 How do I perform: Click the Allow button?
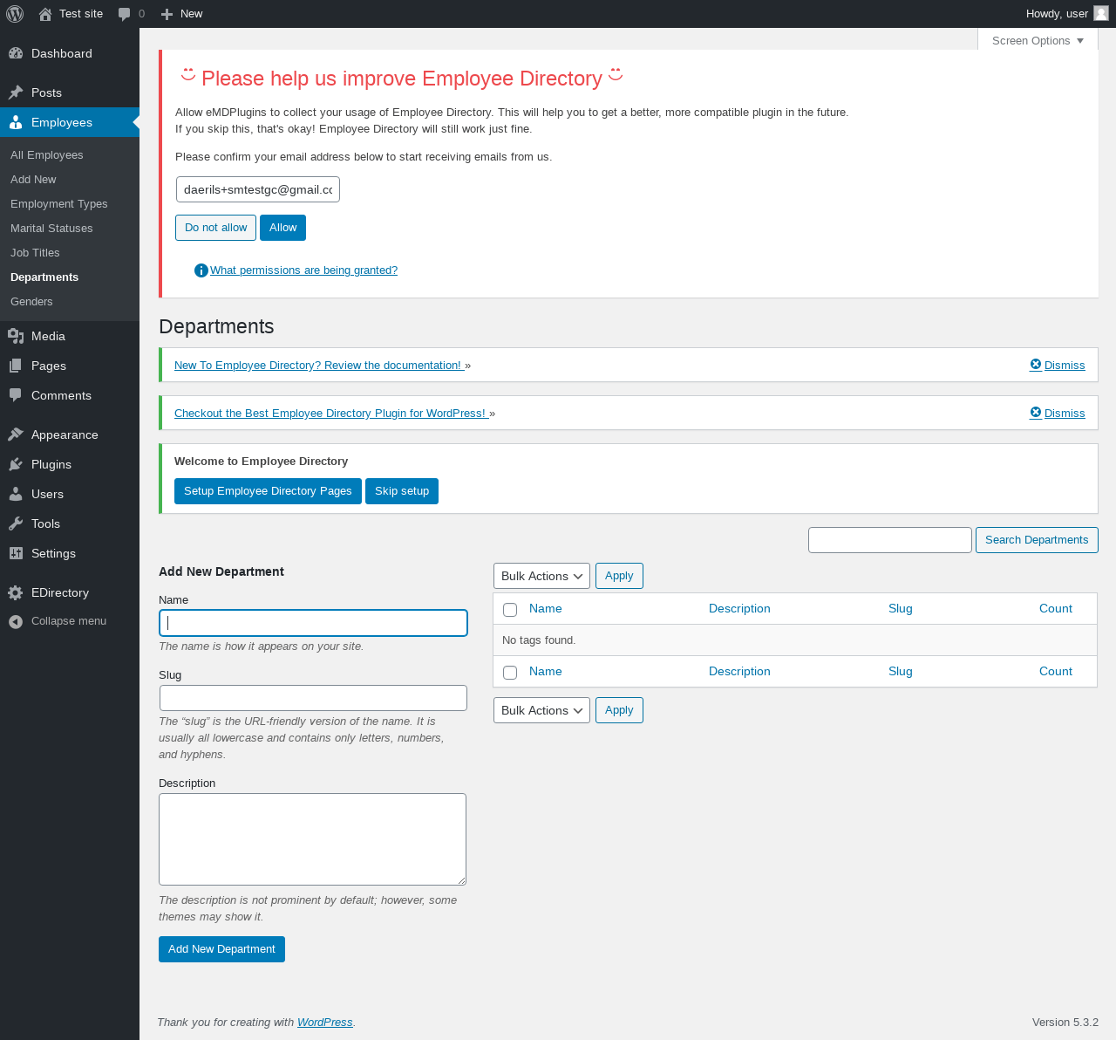[282, 228]
